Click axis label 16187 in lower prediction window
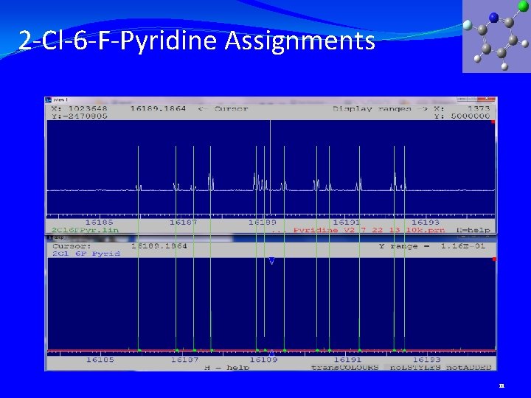 point(184,360)
